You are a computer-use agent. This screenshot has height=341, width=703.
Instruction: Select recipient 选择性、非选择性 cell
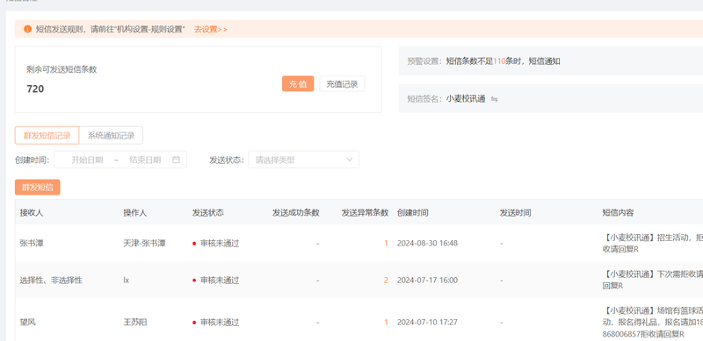51,281
